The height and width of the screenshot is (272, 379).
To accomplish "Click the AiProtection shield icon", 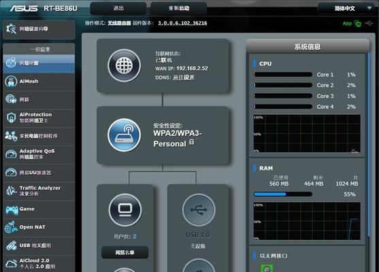I will coord(11,118).
